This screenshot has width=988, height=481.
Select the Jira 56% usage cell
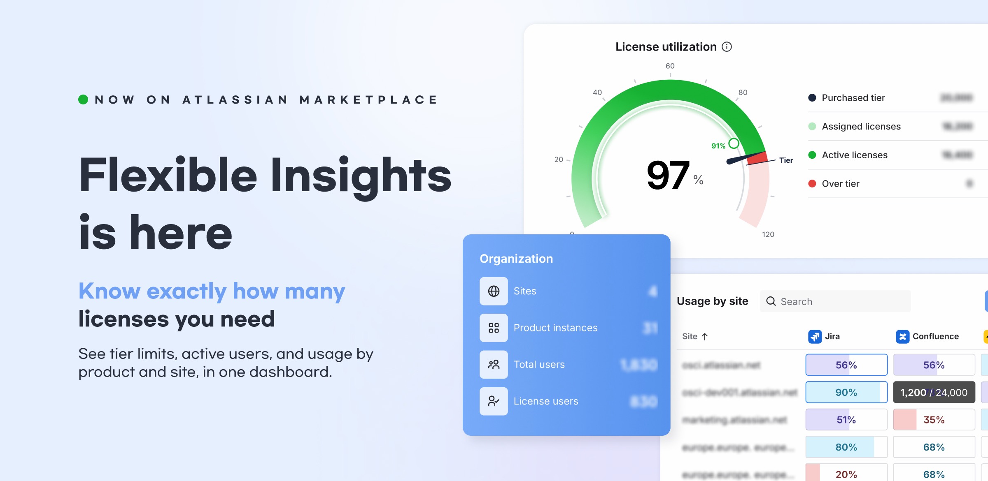[x=846, y=365]
